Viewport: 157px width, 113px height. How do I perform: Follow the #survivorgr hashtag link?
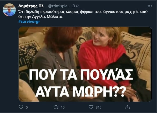pyautogui.click(x=29, y=22)
